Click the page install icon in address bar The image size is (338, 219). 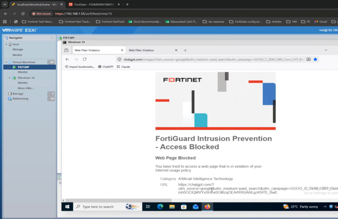pos(309,60)
